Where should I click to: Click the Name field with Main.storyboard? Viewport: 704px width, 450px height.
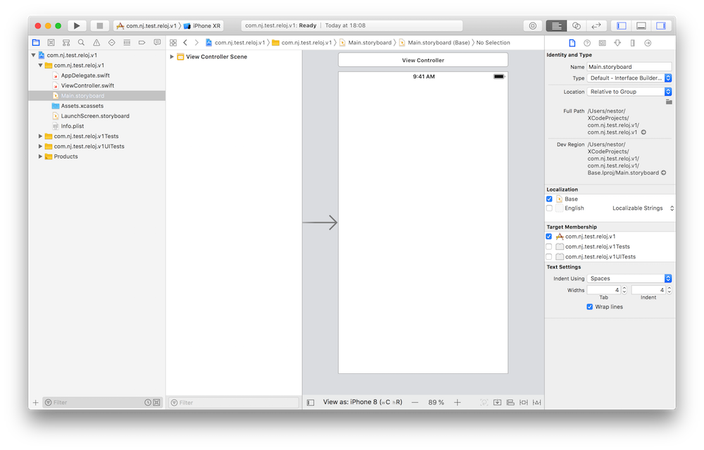pos(629,67)
